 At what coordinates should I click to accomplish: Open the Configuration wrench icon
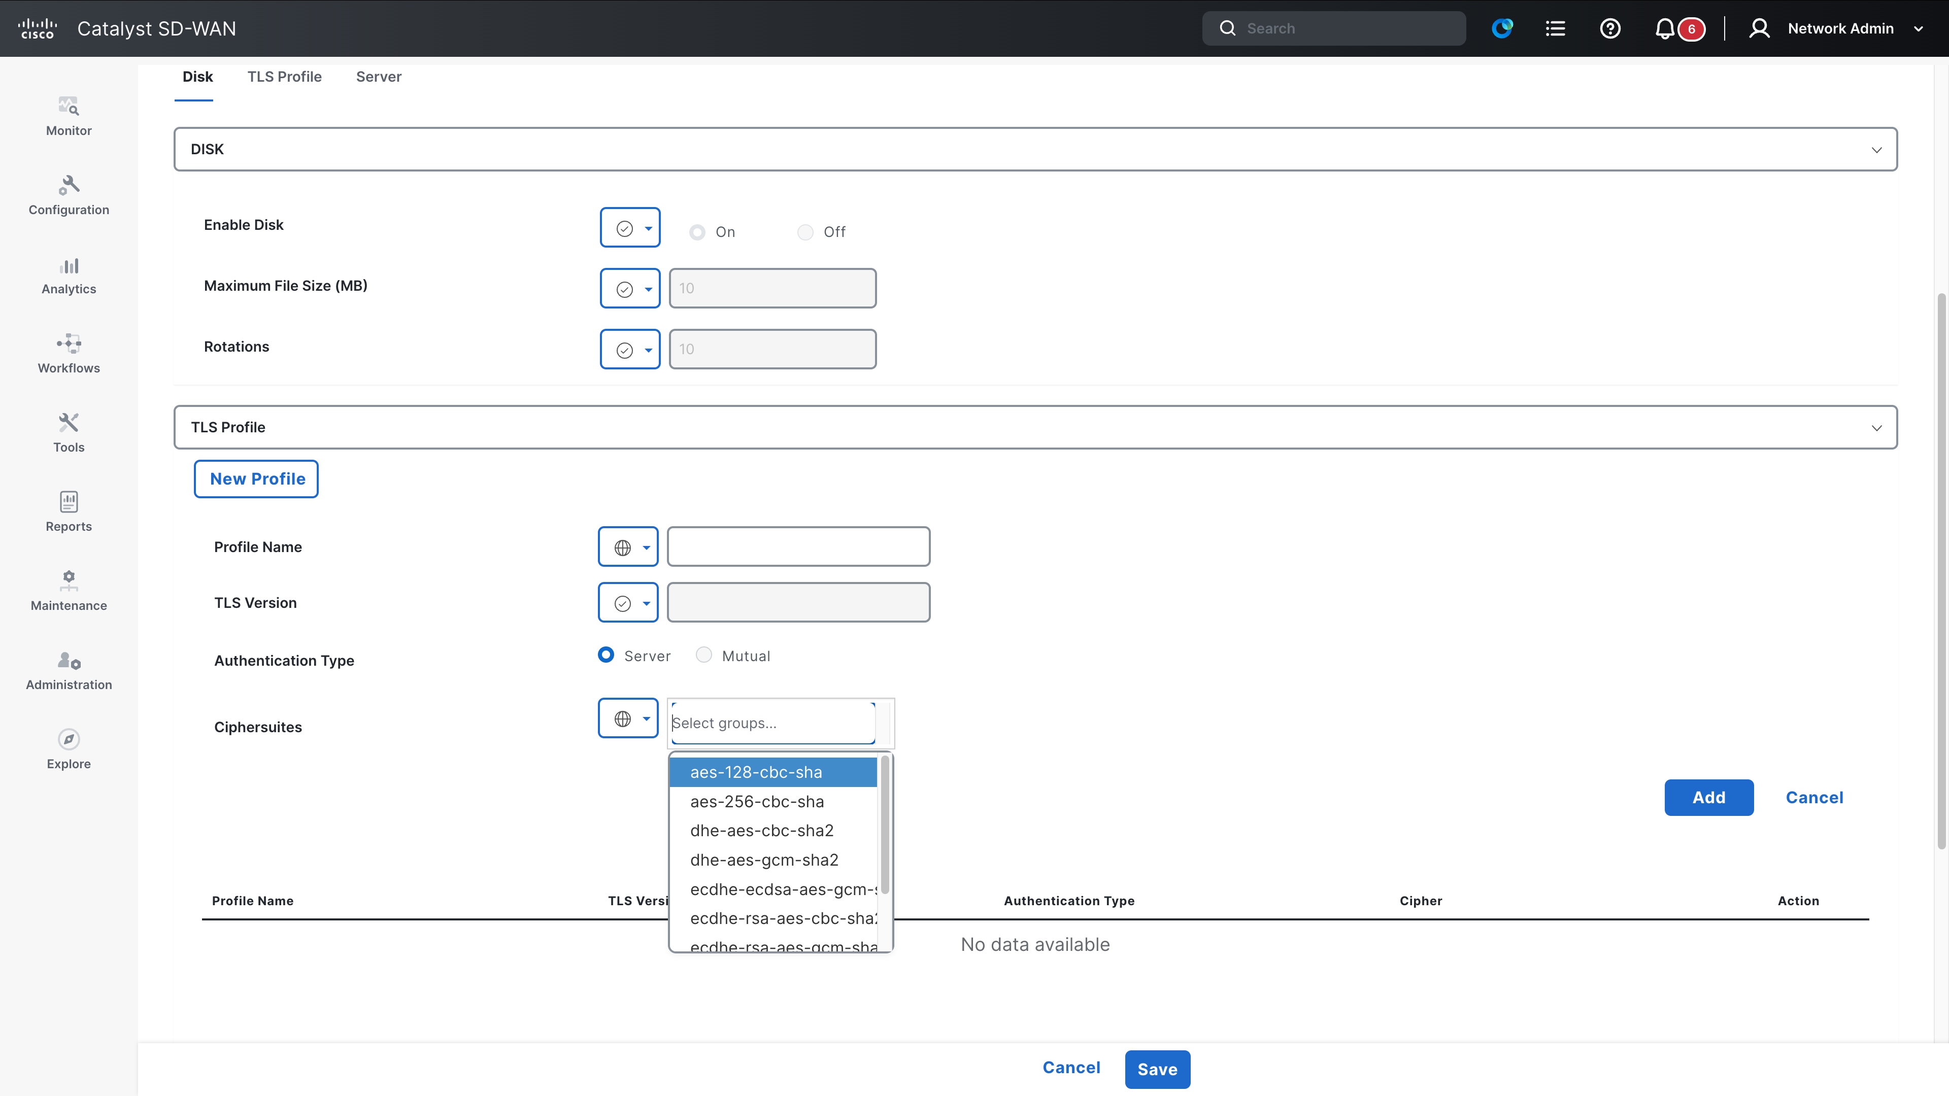tap(68, 185)
